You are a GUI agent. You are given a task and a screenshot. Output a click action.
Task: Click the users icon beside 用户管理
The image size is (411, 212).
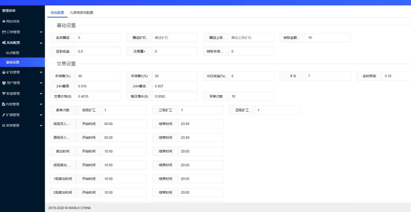pos(4,83)
